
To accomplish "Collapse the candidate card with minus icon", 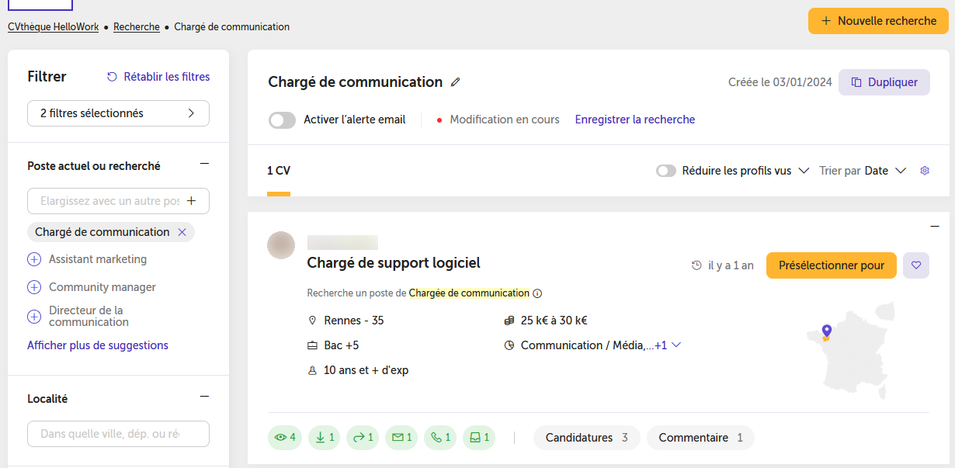I will pos(935,227).
